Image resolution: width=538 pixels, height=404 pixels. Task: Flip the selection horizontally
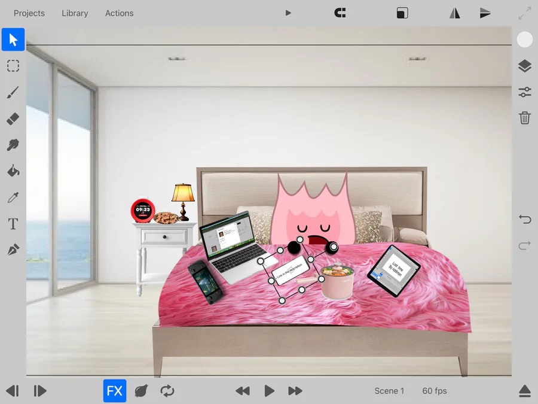point(455,13)
